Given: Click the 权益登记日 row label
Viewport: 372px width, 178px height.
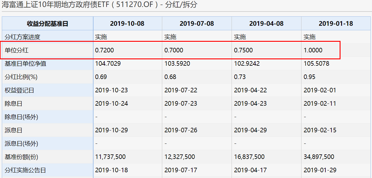Looking at the screenshot, I should coord(19,90).
